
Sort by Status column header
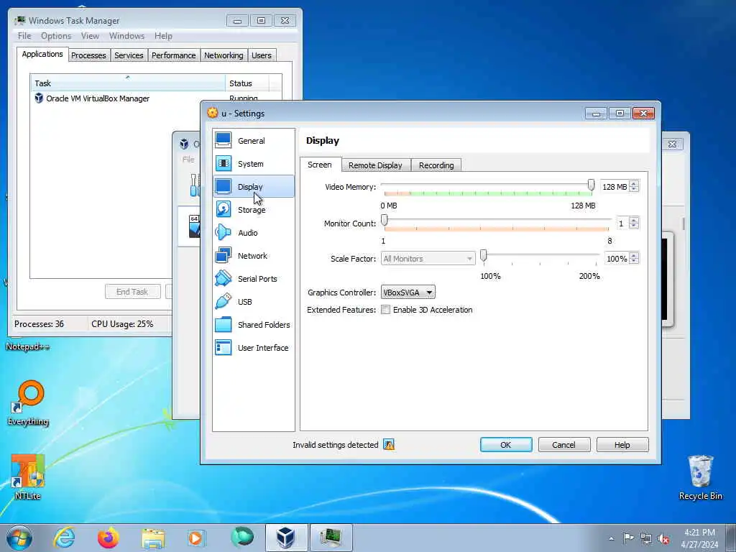click(x=247, y=83)
